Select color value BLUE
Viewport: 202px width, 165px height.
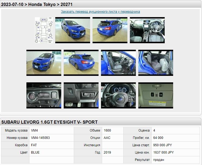(x=35, y=152)
